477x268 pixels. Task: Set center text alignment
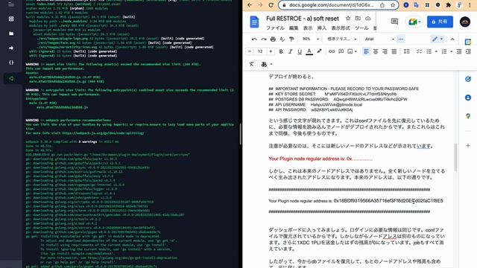pos(376,51)
